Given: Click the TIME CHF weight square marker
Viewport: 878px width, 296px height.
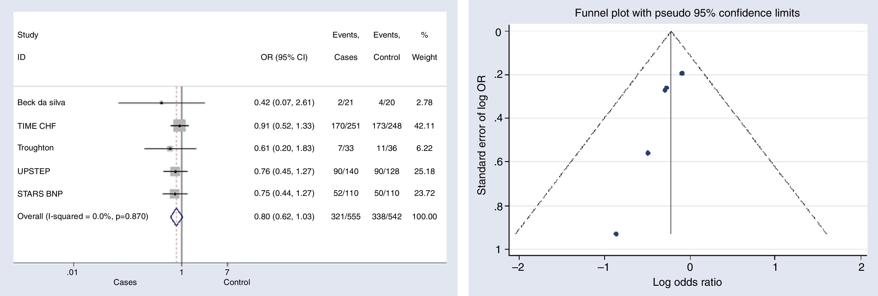Looking at the screenshot, I should click(179, 126).
